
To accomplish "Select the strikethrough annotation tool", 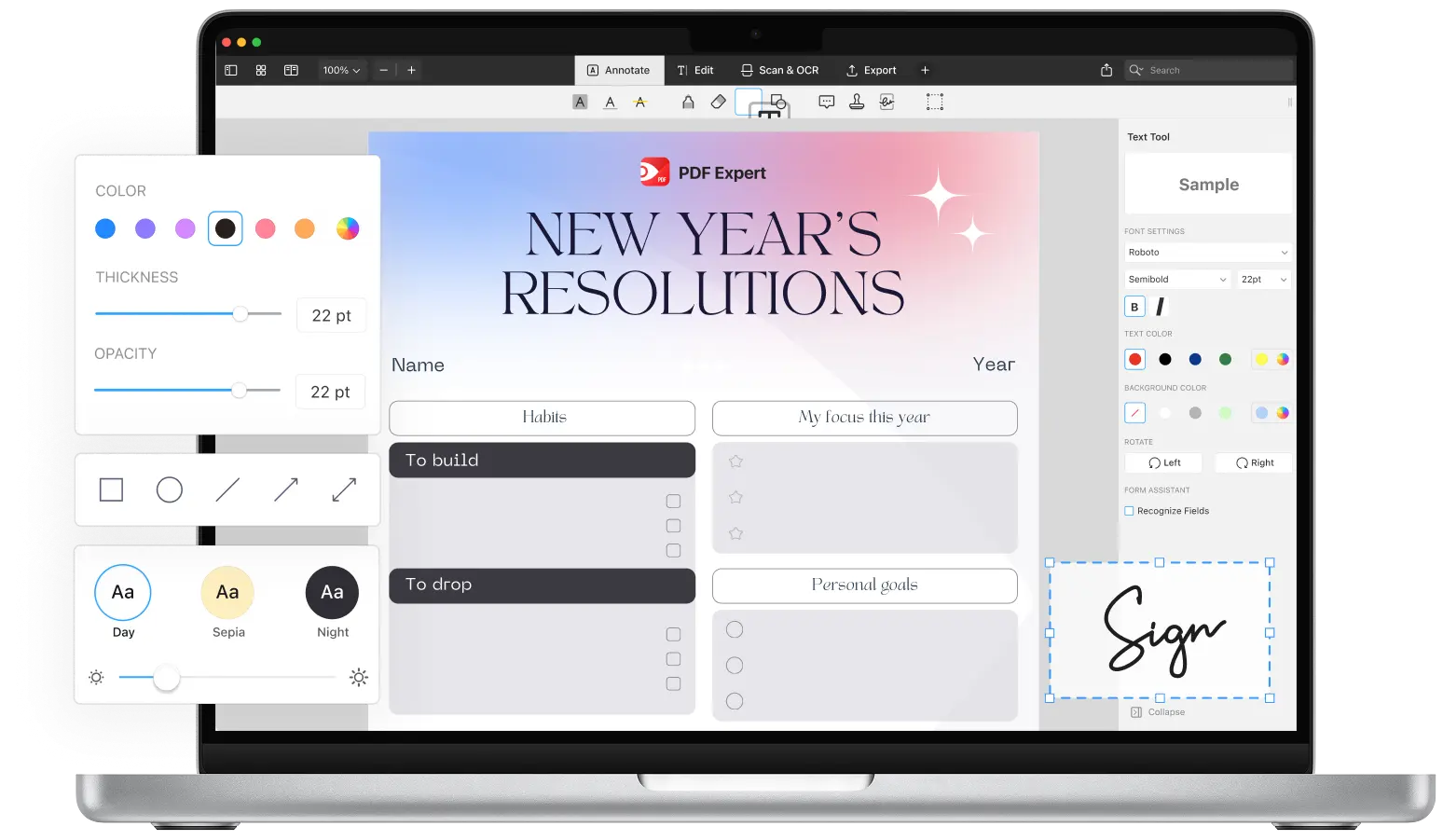I will coord(640,102).
